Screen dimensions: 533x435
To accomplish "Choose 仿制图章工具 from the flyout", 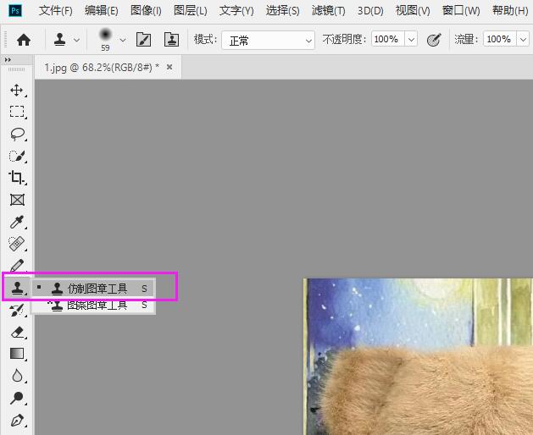I will [x=93, y=289].
